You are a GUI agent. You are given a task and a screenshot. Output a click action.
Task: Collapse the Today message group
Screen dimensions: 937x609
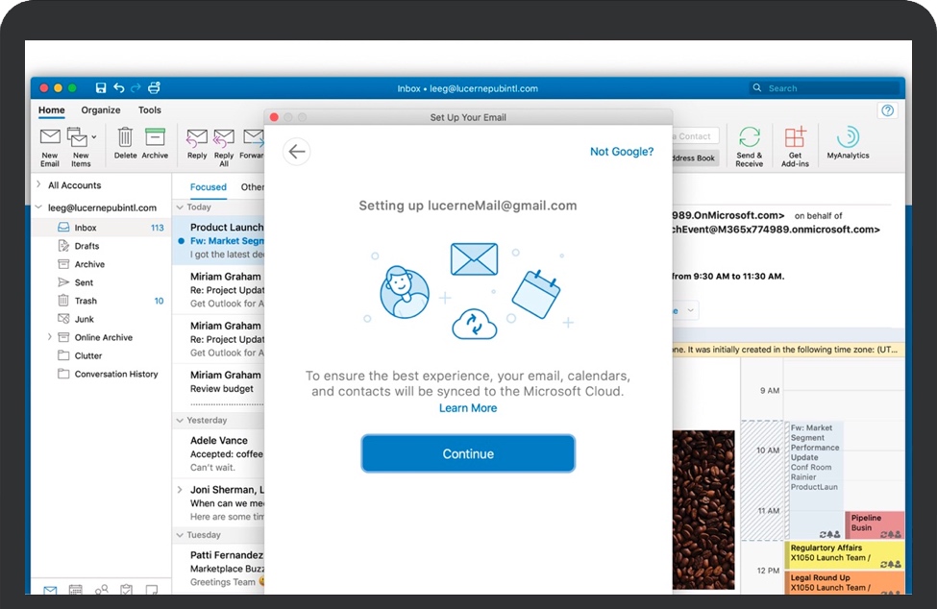180,207
